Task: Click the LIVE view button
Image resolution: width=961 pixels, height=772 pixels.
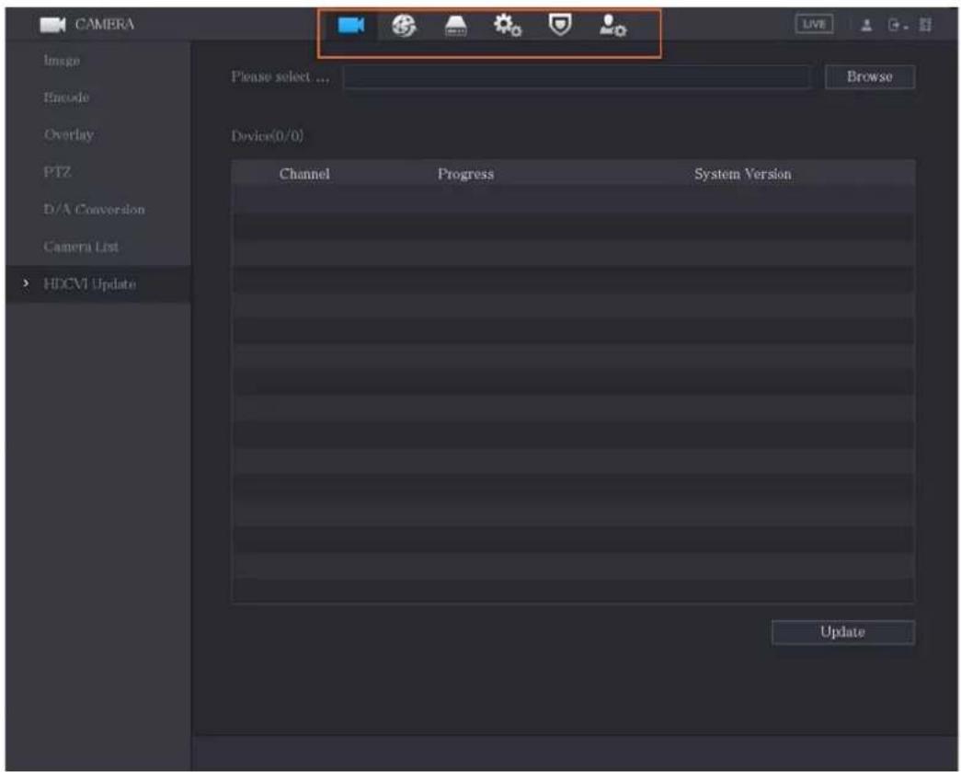Action: click(x=814, y=24)
